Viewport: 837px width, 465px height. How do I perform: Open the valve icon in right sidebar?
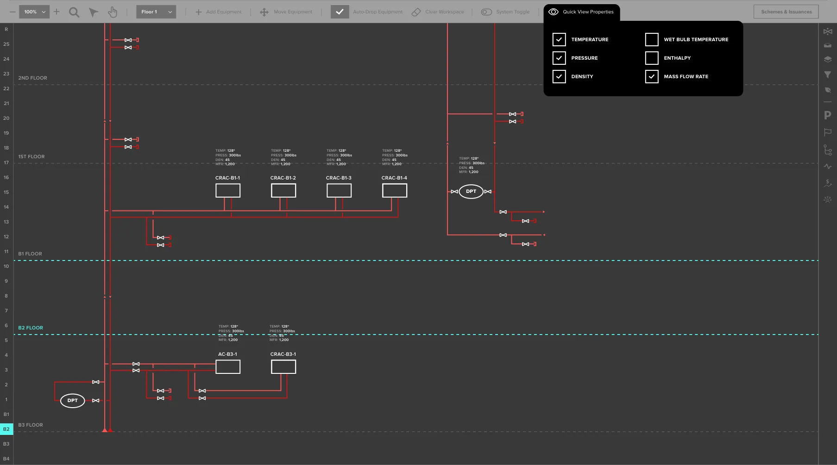[x=828, y=31]
